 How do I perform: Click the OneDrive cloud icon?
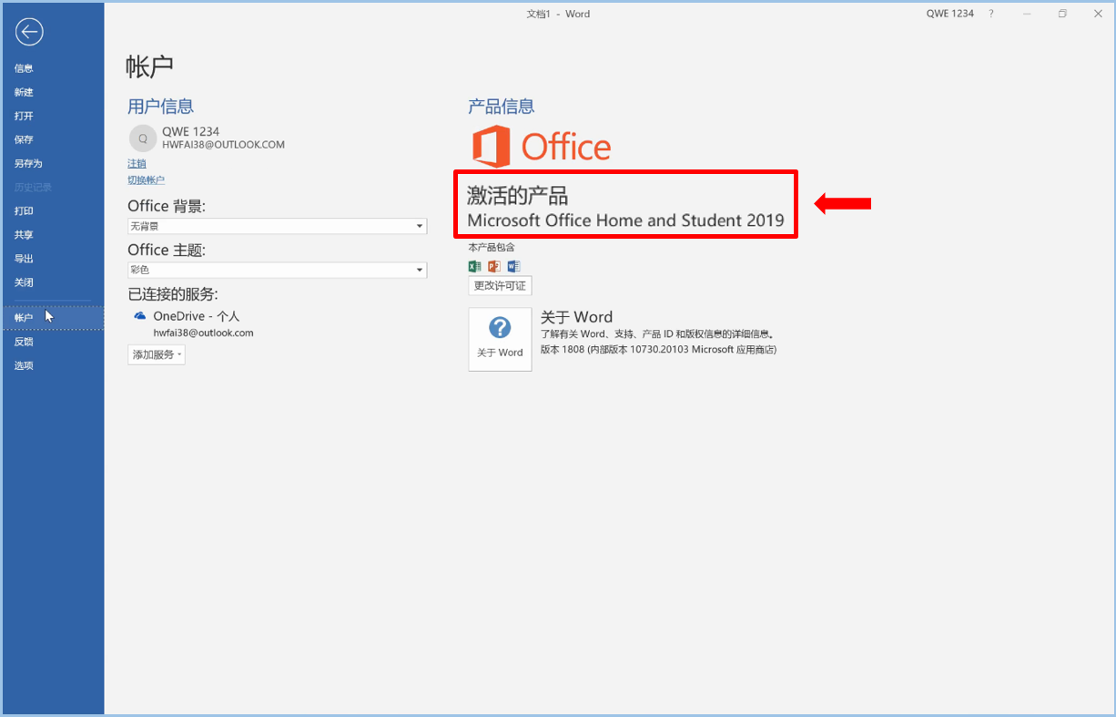point(140,315)
